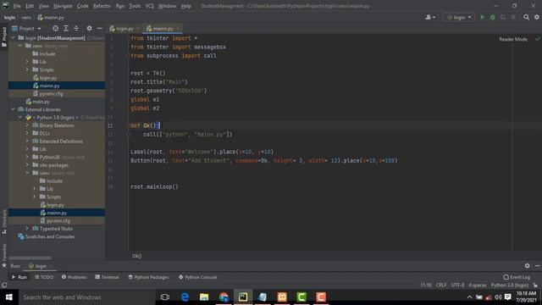The width and height of the screenshot is (542, 305).
Task: Collapse the login [StudentManagment] root node
Action: (x=14, y=37)
